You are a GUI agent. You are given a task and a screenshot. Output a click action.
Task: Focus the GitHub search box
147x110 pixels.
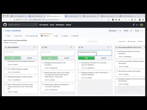pos(23,25)
